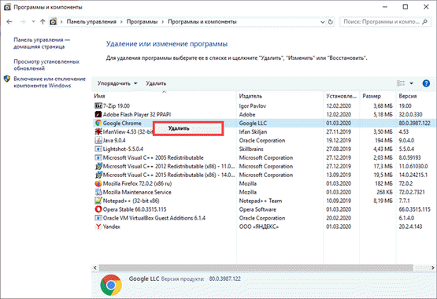Expand address bar history dropdown

pos(323,22)
